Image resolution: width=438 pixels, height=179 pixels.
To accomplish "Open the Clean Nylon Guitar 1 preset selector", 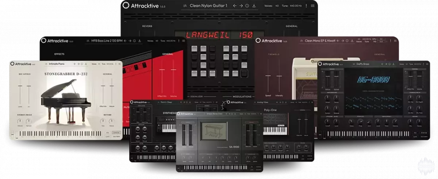I will 209,6.
